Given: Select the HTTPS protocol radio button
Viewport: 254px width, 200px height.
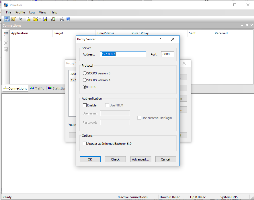Looking at the screenshot, I should click(x=85, y=87).
